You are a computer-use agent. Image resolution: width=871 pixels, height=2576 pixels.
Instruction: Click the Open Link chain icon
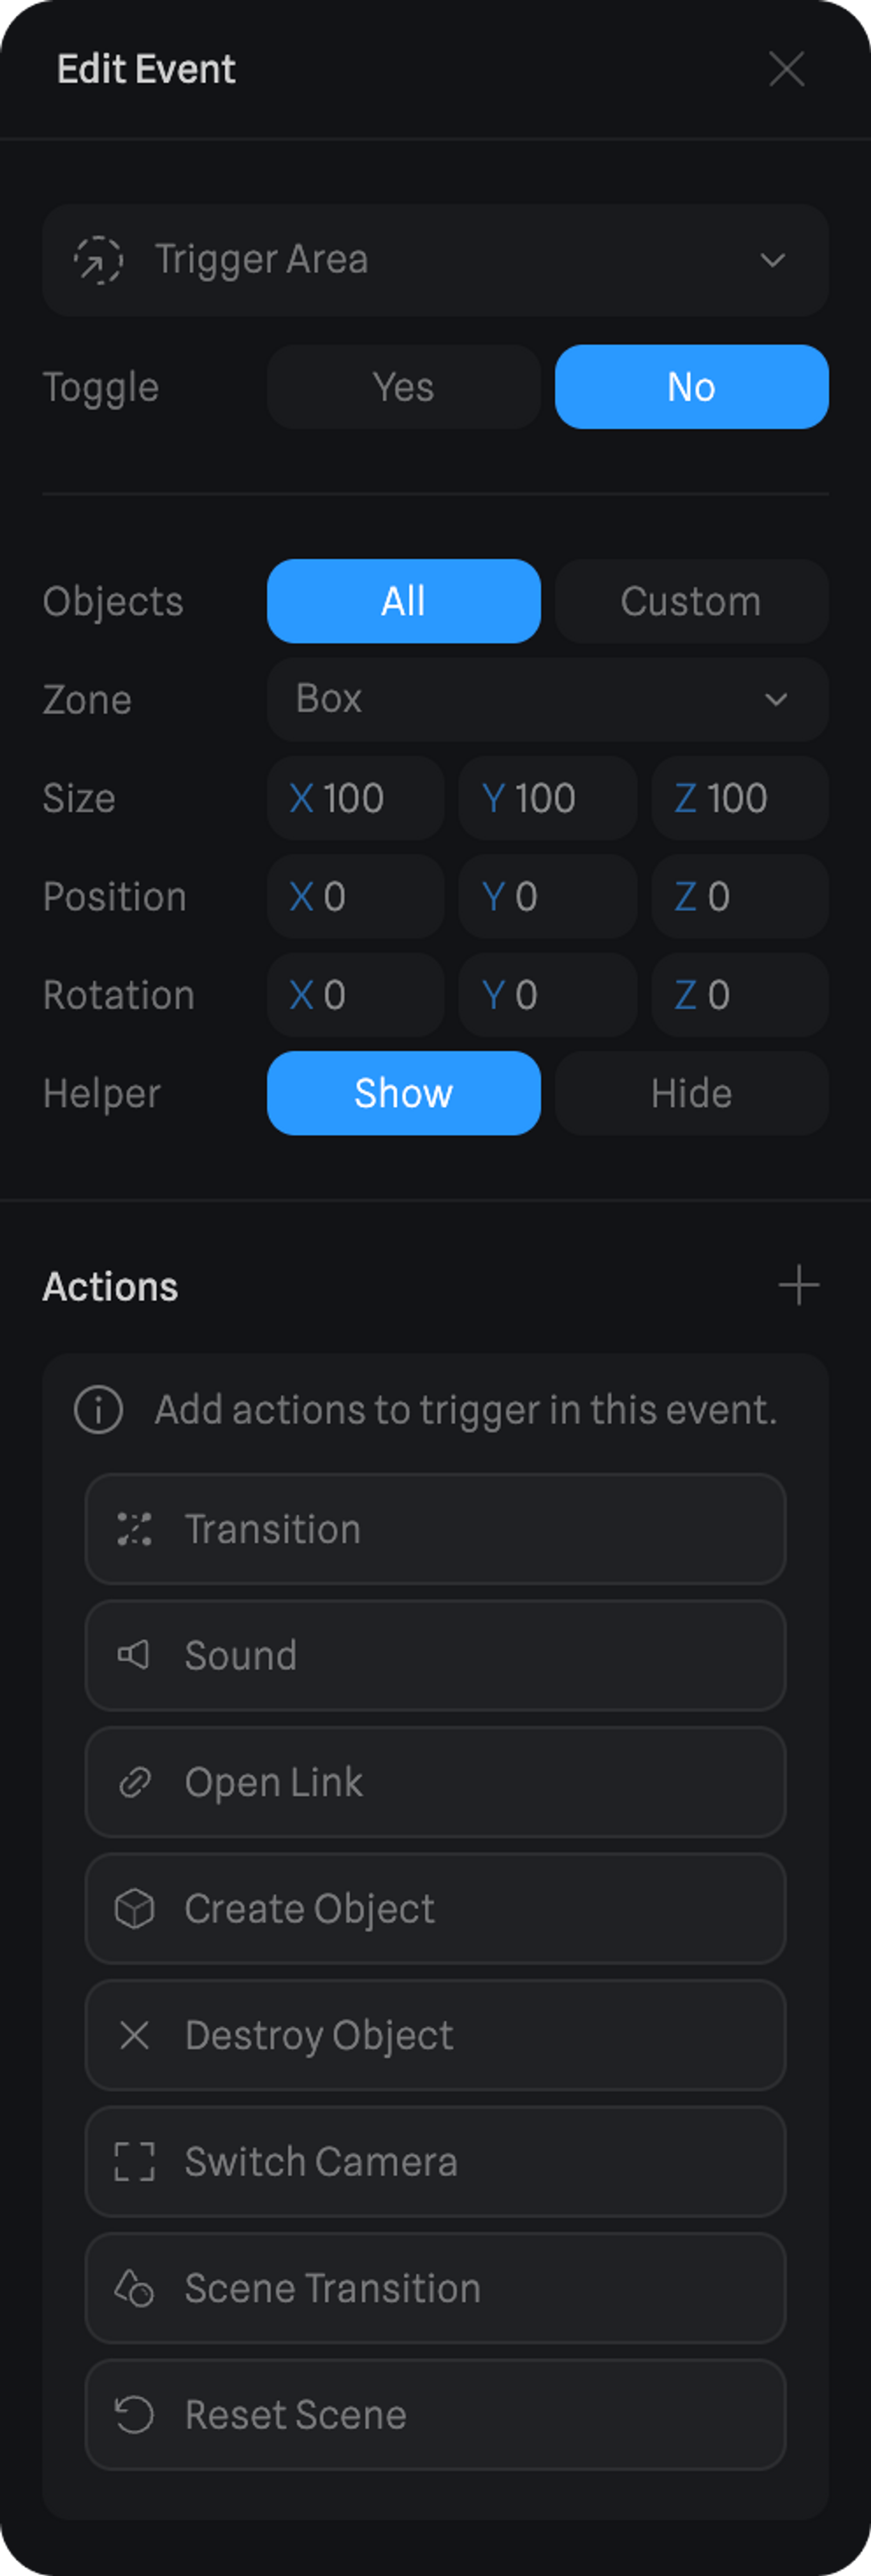coord(134,1782)
